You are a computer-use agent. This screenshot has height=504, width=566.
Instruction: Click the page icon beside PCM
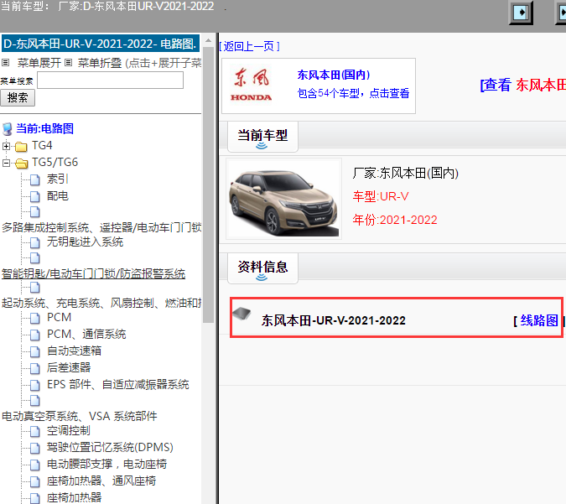(x=35, y=318)
